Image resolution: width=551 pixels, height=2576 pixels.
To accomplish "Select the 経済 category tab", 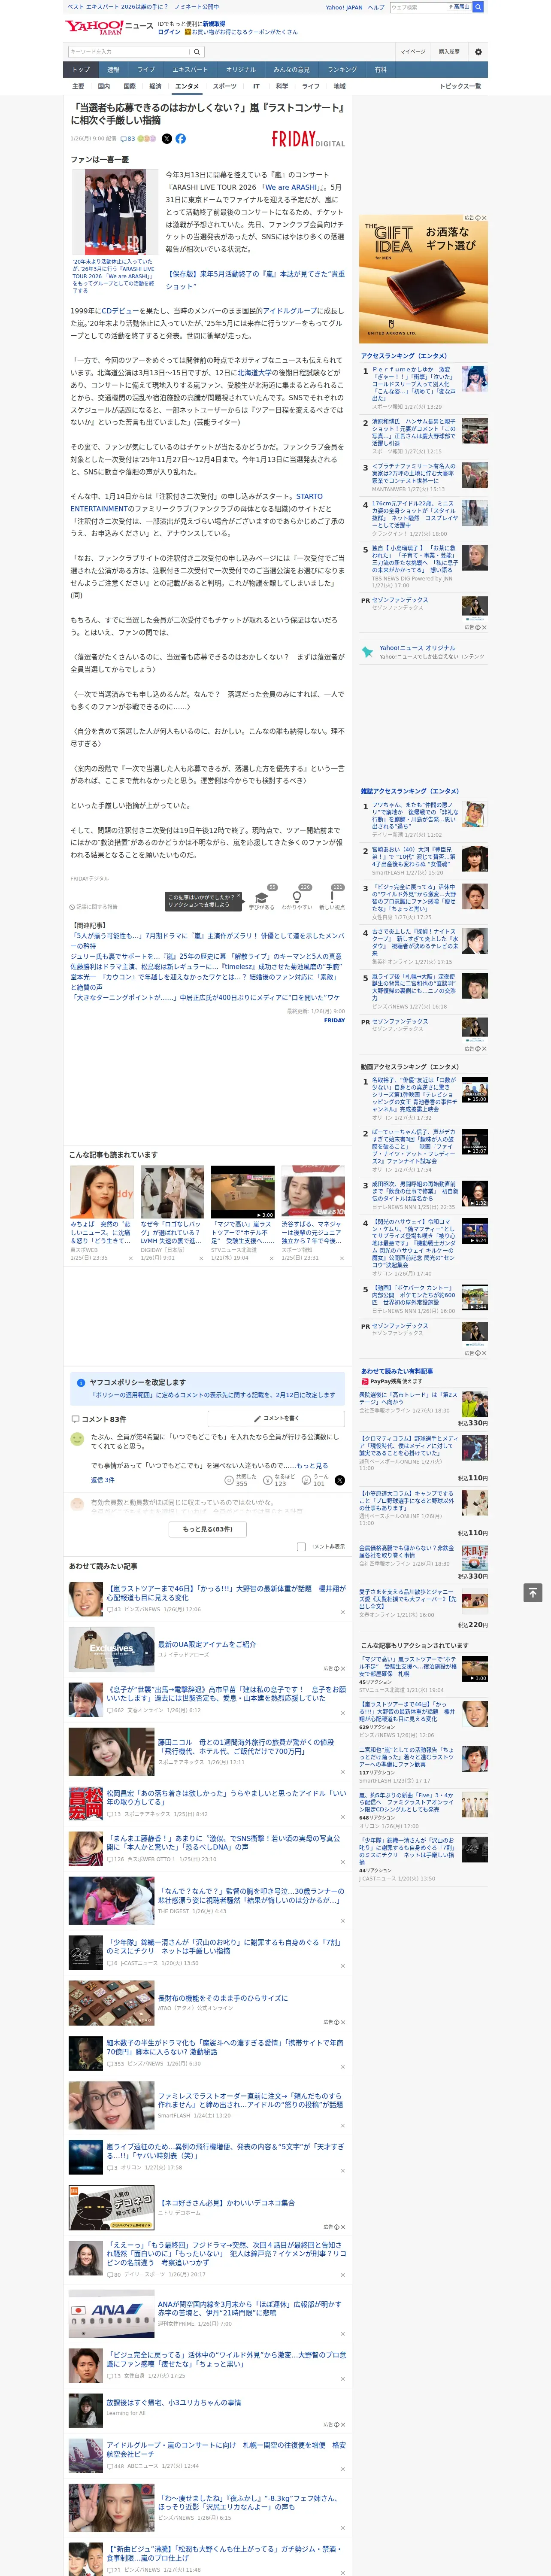I will point(155,87).
